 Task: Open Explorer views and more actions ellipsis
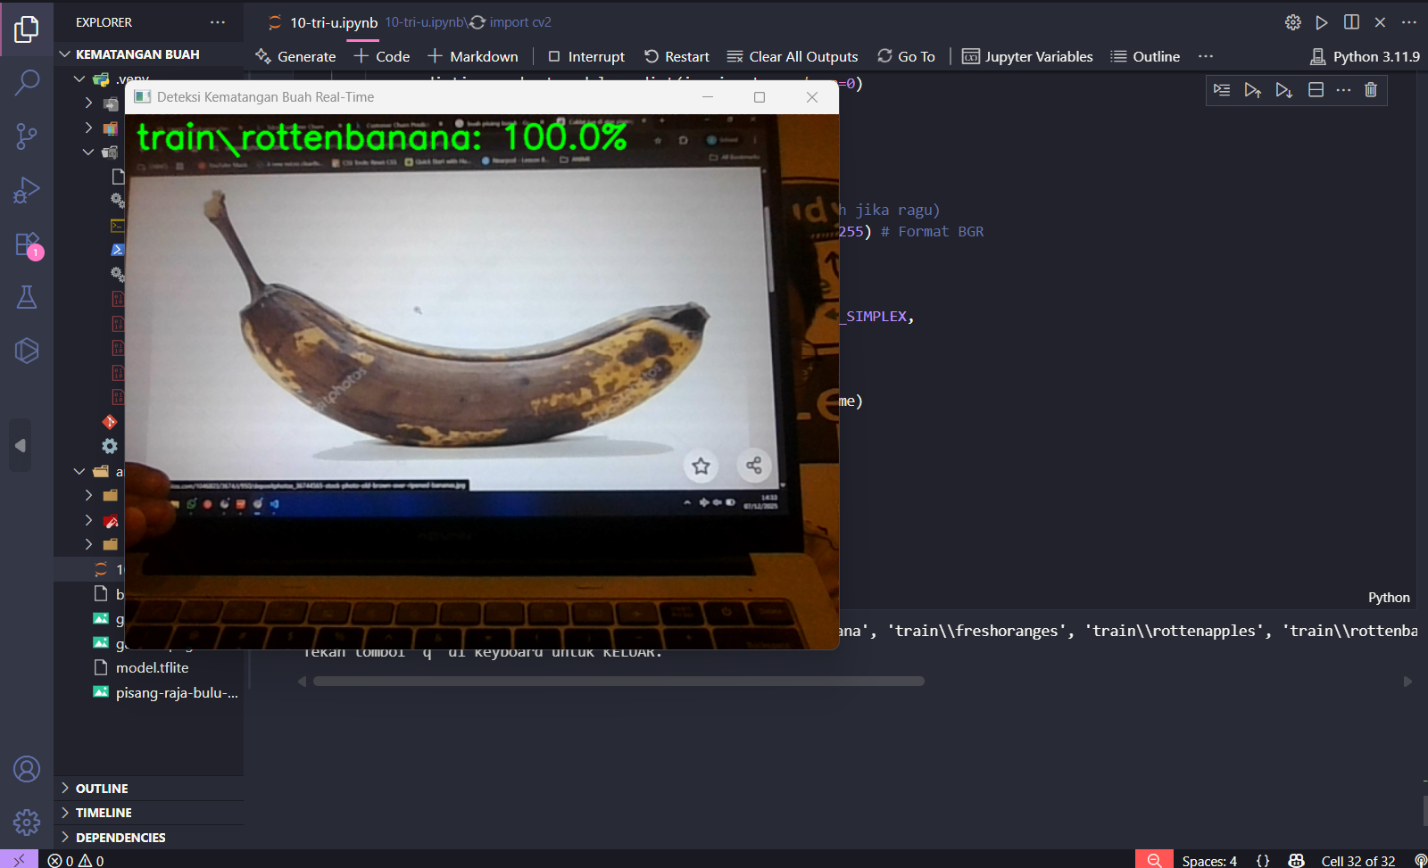tap(218, 22)
